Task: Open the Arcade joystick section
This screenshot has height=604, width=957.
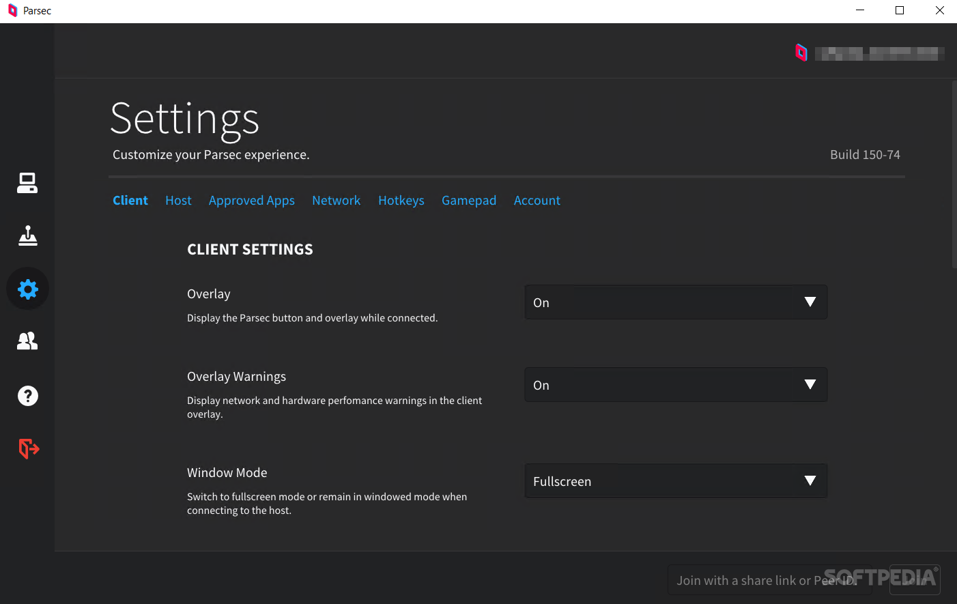Action: [27, 235]
